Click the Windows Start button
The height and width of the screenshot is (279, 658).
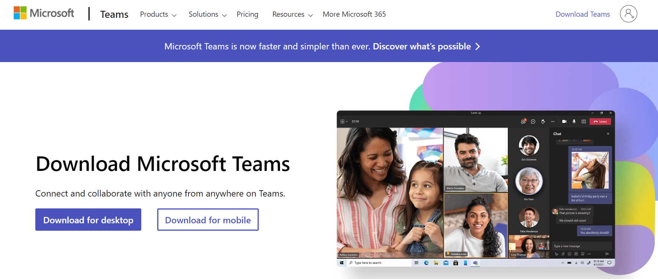pos(342,263)
